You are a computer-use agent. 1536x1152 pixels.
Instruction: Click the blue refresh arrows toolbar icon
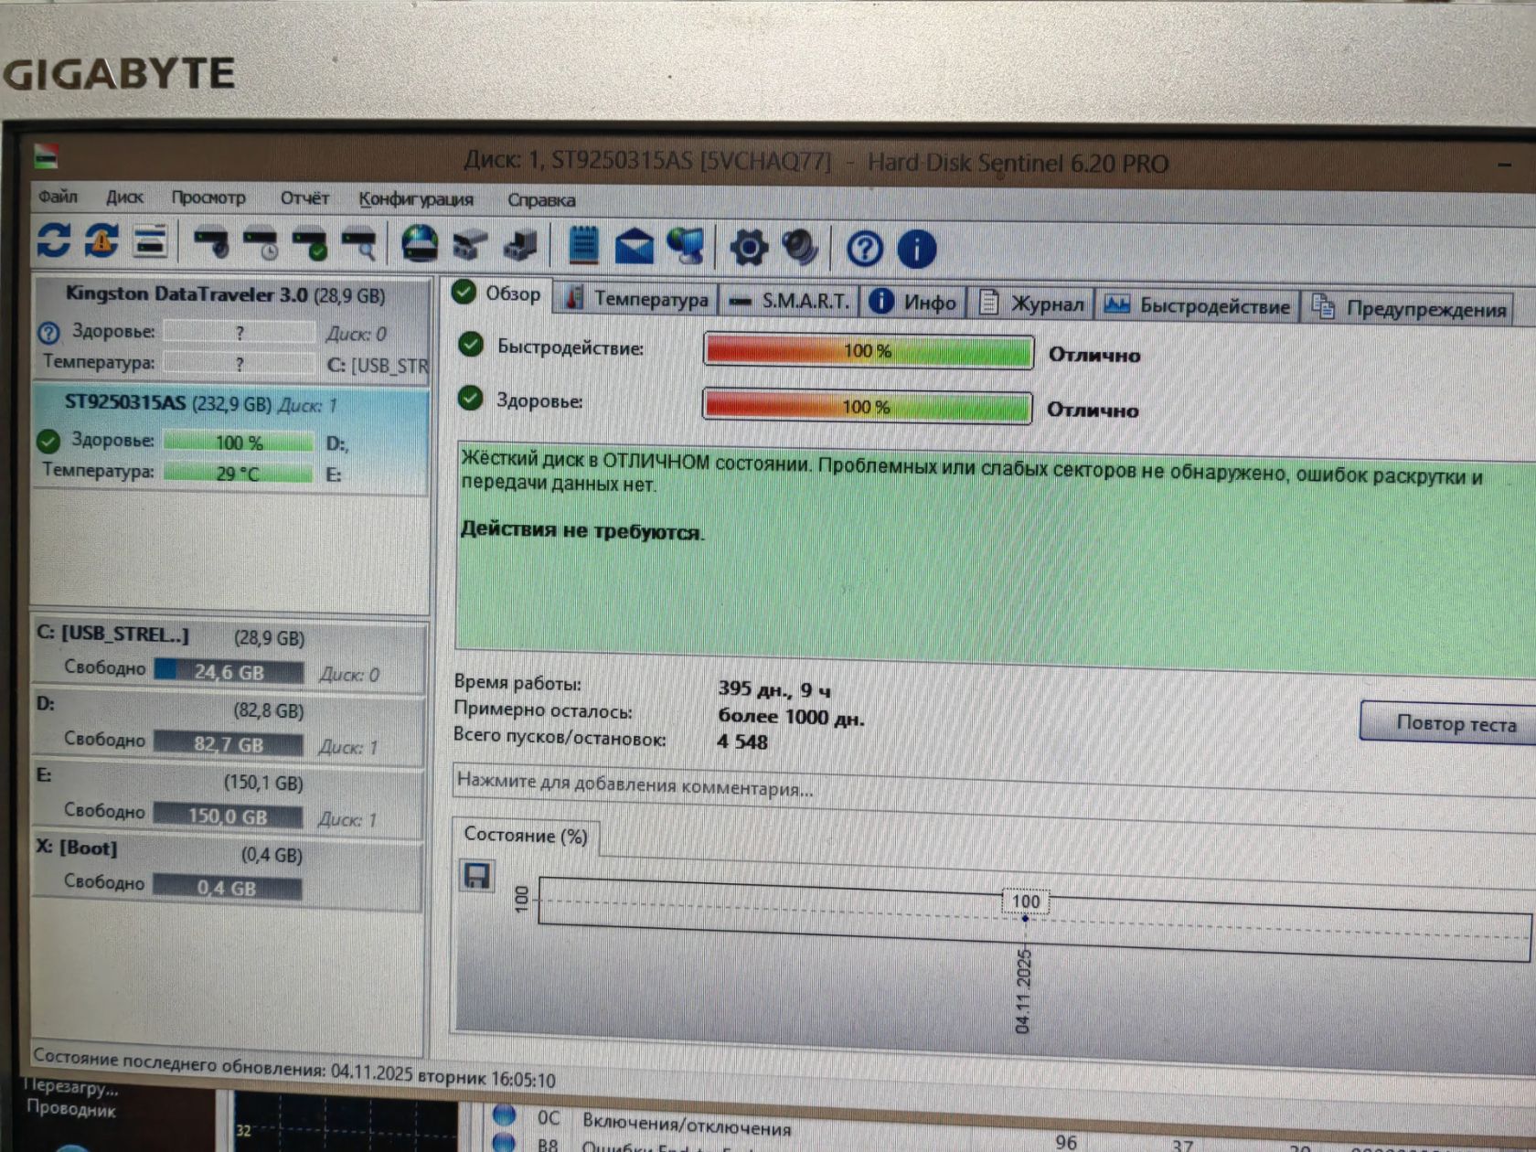point(54,240)
